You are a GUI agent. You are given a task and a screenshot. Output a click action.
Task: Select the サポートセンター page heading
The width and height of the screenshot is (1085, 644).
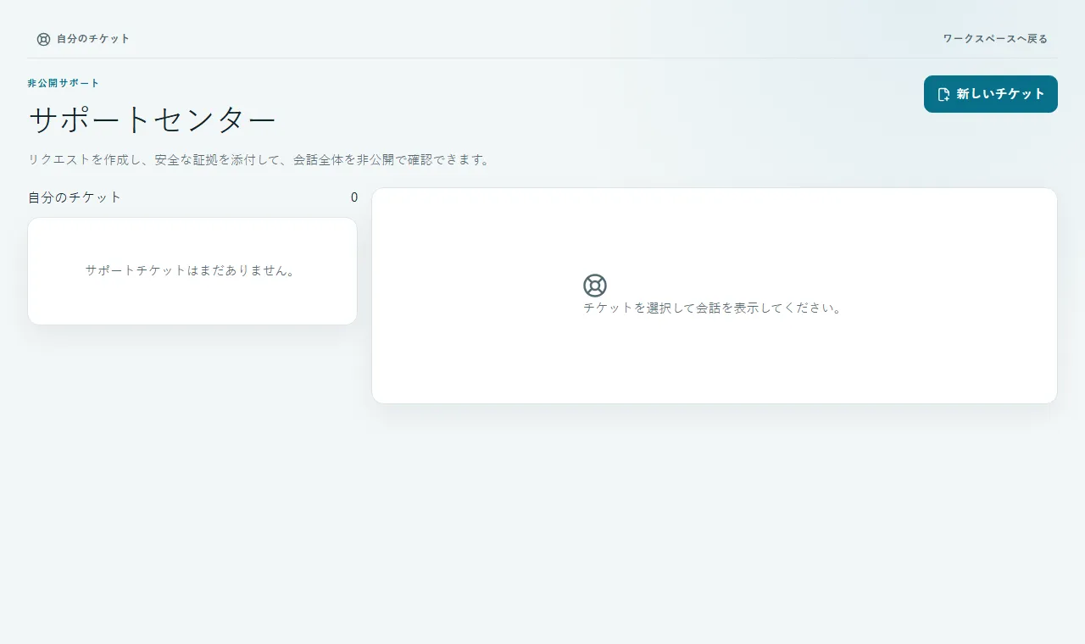pos(153,120)
